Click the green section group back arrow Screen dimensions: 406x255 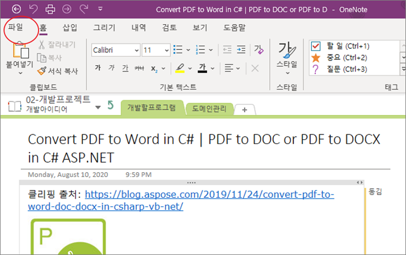point(110,105)
